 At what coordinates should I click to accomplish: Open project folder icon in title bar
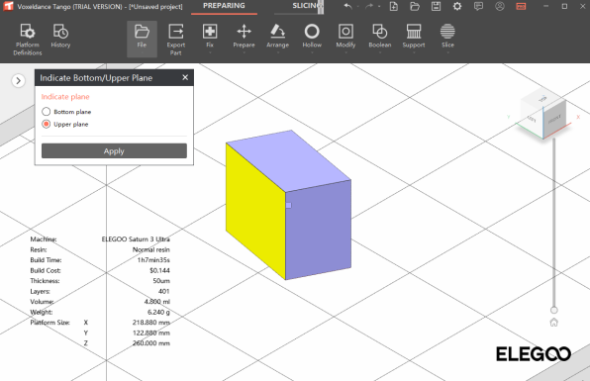(415, 6)
